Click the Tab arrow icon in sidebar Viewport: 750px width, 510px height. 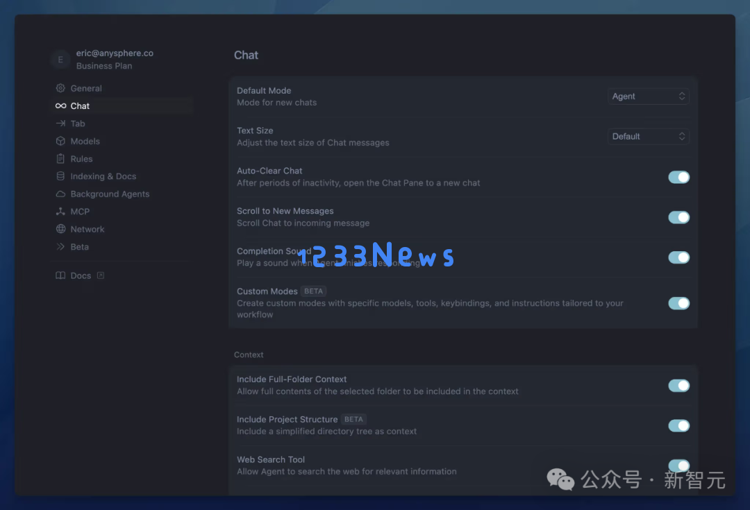(60, 124)
